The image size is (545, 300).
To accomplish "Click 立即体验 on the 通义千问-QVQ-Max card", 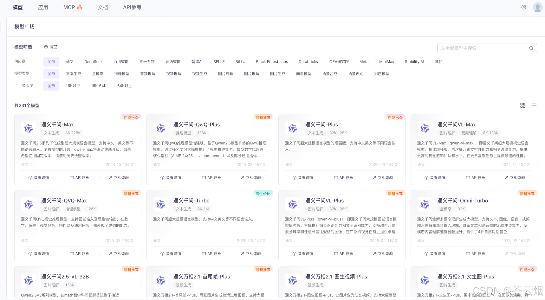I will point(119,254).
